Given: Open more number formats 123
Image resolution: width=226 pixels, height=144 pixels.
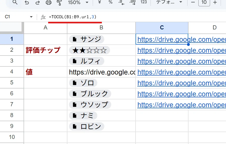Looking at the screenshot, I should 144,2.
